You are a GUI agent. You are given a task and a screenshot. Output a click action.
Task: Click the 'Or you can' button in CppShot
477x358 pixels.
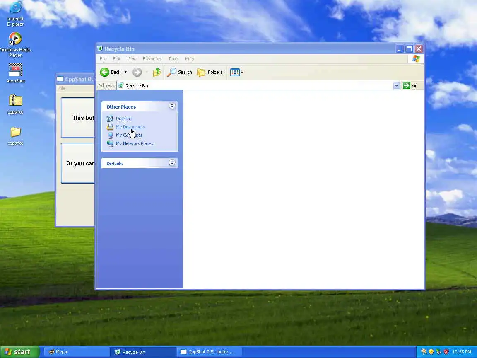click(x=78, y=163)
